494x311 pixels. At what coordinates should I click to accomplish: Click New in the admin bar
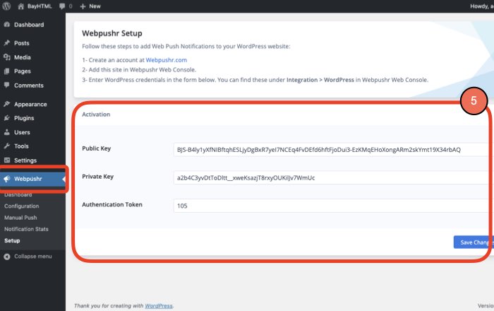(95, 6)
